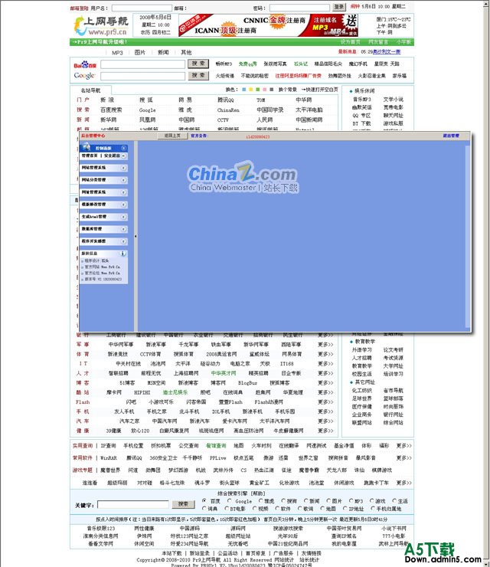Image resolution: width=490 pixels, height=567 pixels.
Task: Expand the 生成html管理 admin menu
Action: [x=123, y=217]
